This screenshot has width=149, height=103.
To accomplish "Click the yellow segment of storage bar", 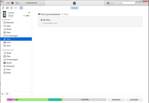I will 62,100.
